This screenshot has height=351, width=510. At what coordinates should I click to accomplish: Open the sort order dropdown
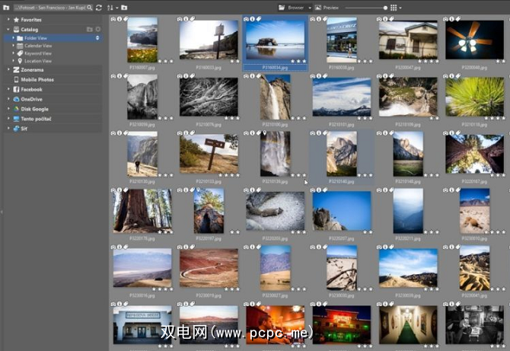[111, 7]
